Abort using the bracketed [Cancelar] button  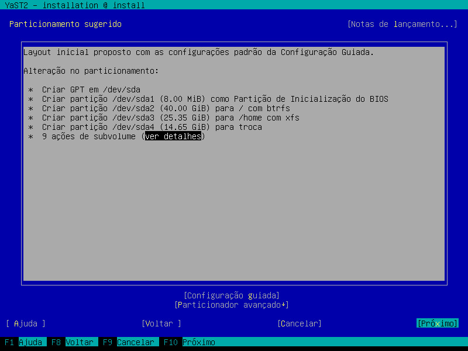tap(299, 324)
